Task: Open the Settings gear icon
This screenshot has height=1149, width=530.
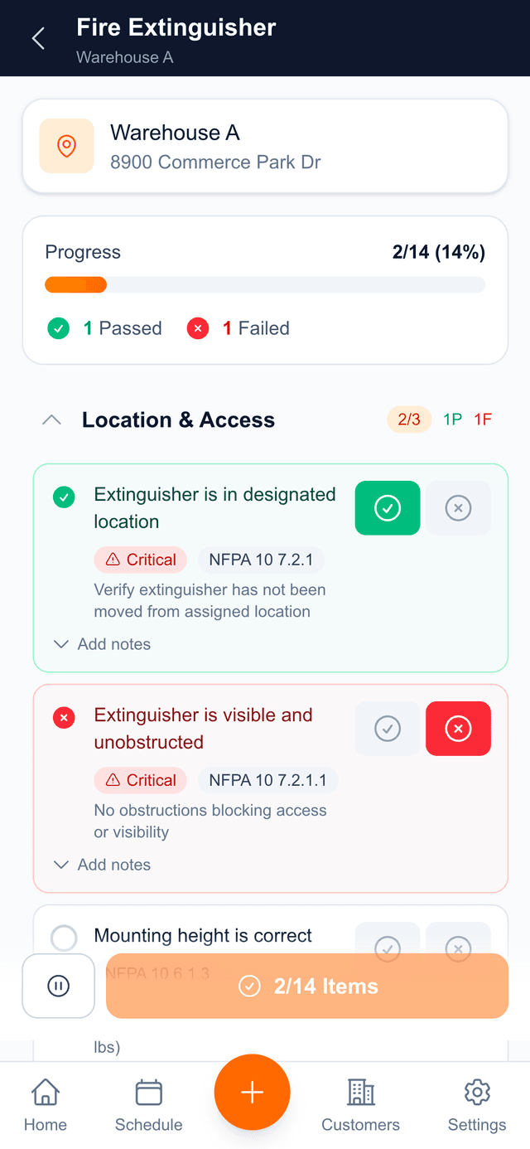Action: (477, 1093)
